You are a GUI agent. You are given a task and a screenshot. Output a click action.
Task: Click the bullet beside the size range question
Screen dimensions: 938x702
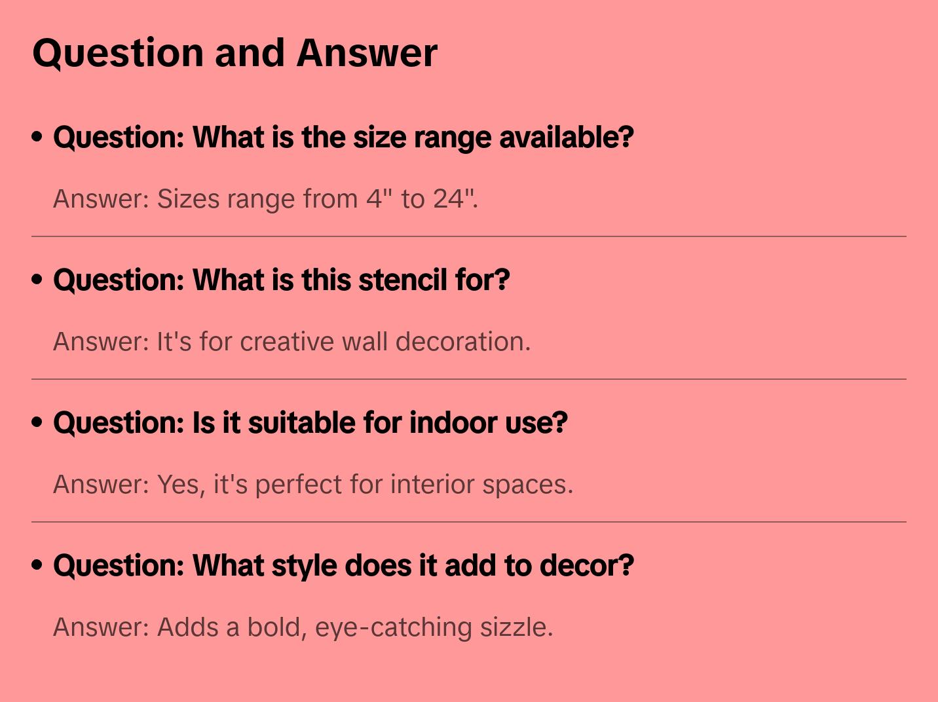click(37, 137)
